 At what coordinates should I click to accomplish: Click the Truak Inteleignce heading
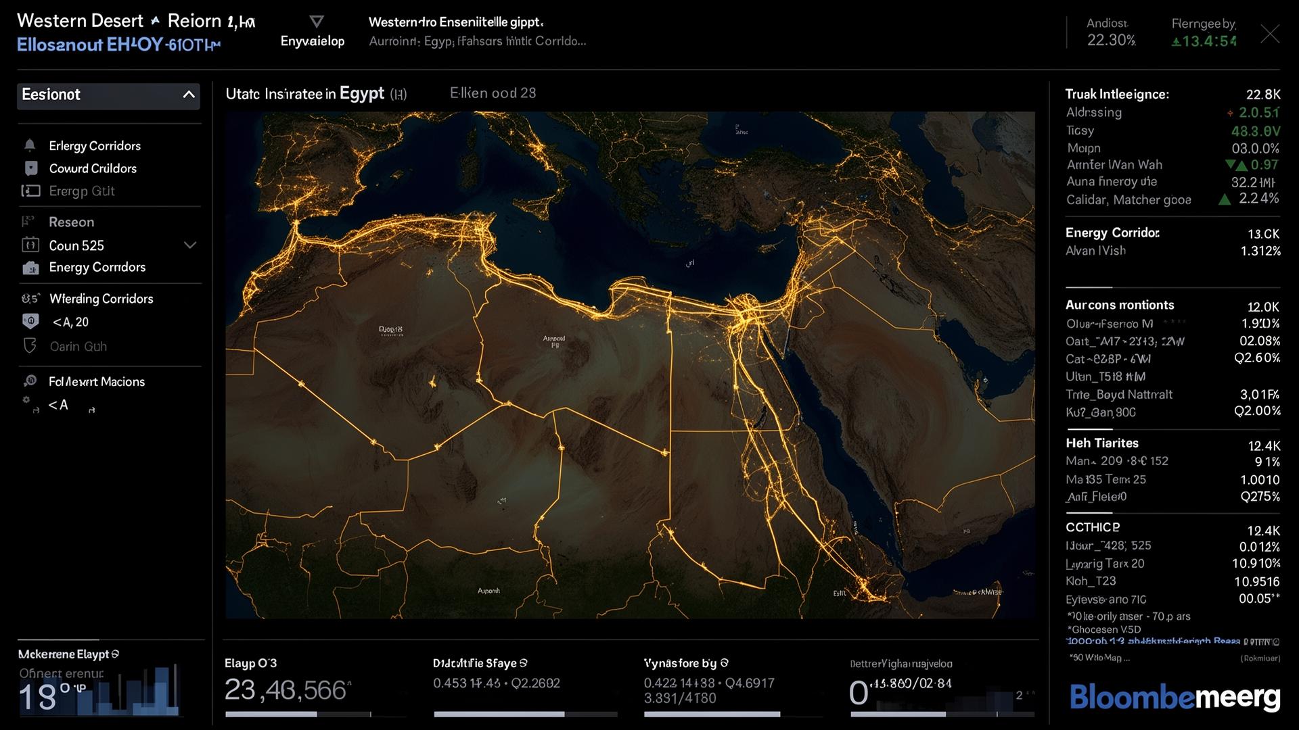tap(1117, 94)
